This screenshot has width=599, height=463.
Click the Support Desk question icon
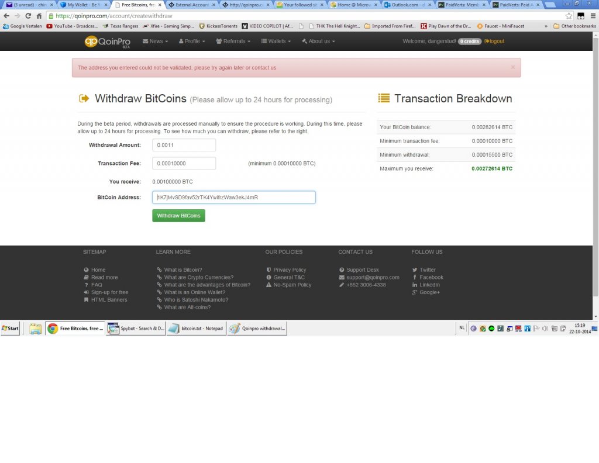coord(342,270)
